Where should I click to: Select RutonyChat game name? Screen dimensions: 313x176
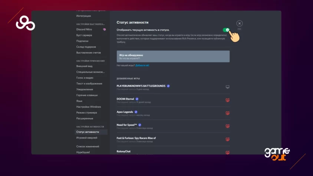click(123, 151)
